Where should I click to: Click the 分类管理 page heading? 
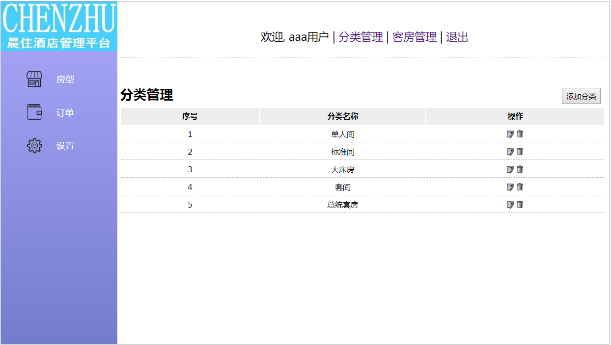pos(147,95)
